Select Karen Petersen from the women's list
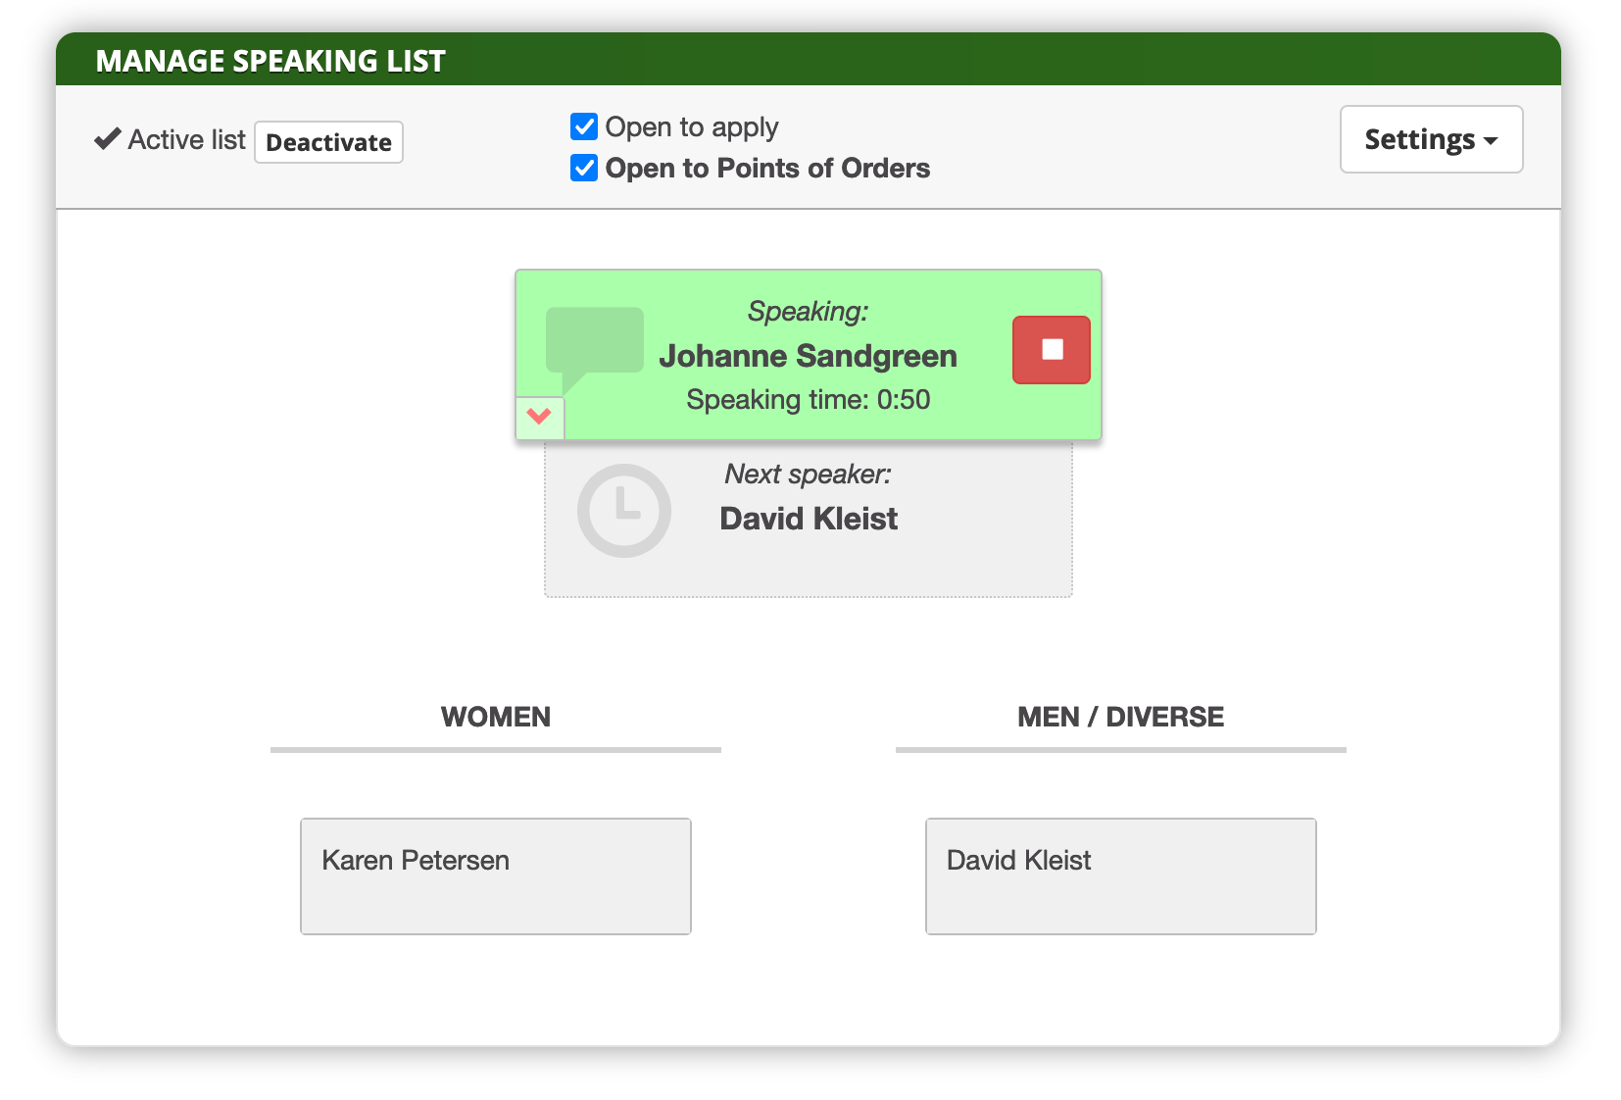The image size is (1621, 1100). point(495,875)
